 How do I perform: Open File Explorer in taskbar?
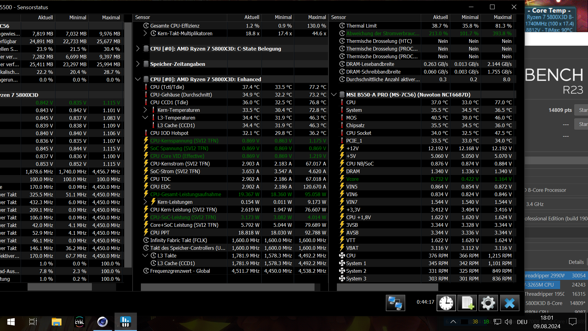(57, 322)
